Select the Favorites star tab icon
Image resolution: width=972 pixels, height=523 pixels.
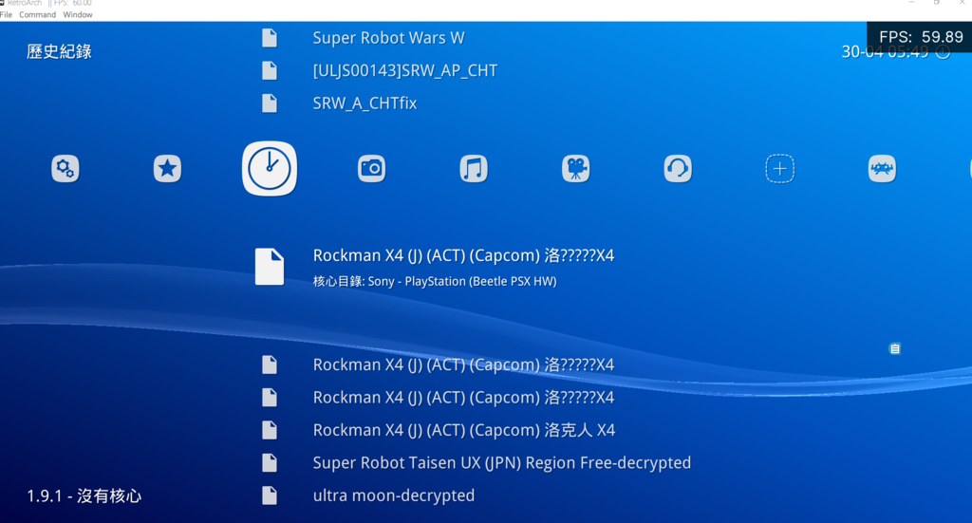[167, 169]
